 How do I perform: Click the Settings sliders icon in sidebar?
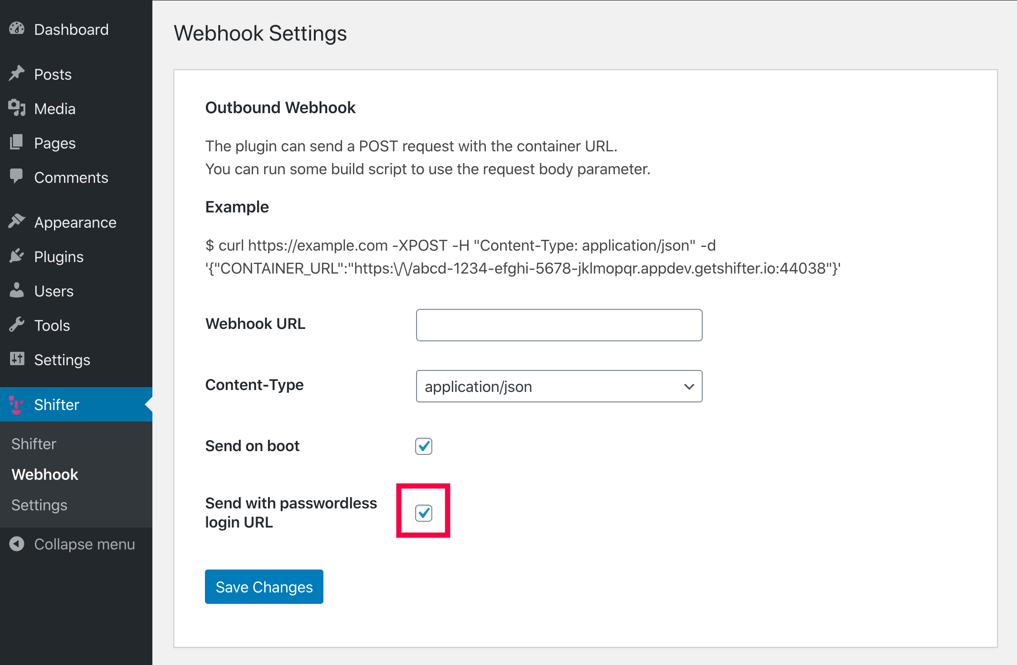click(x=17, y=359)
